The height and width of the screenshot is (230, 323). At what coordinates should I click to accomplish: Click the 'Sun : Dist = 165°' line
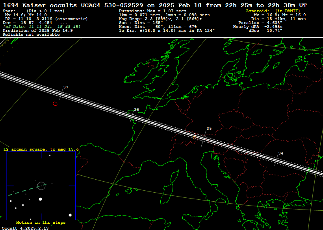[x=141, y=23]
